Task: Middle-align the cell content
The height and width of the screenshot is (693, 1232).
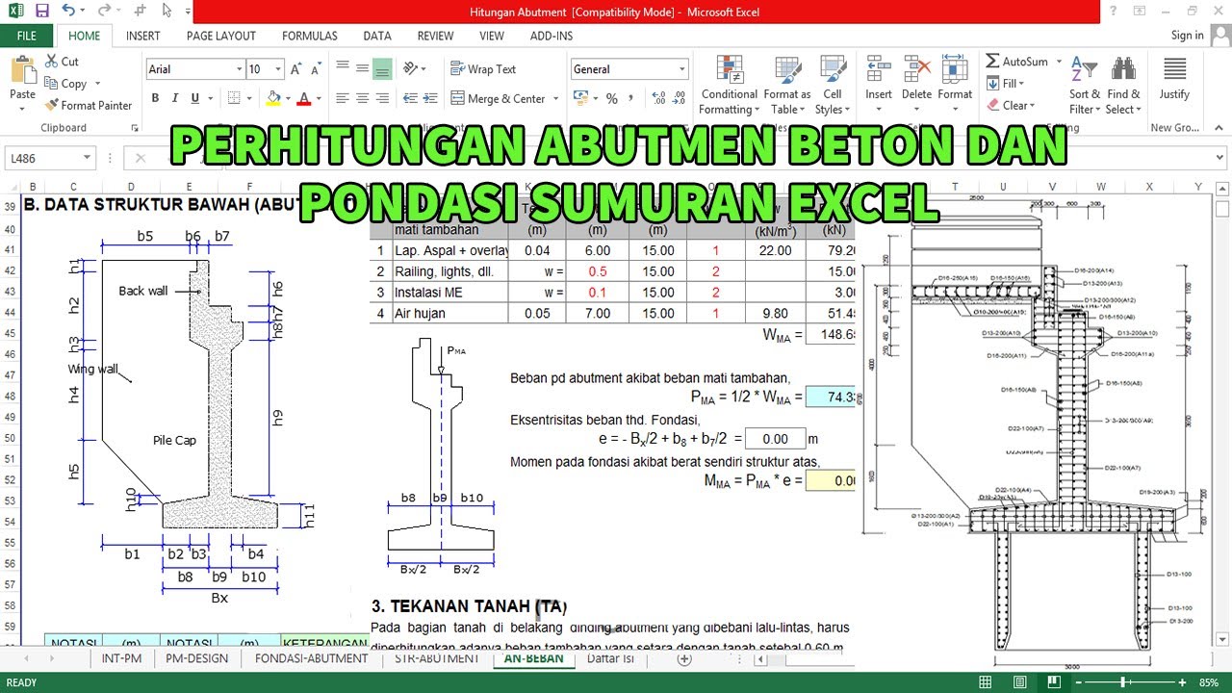Action: pyautogui.click(x=363, y=69)
